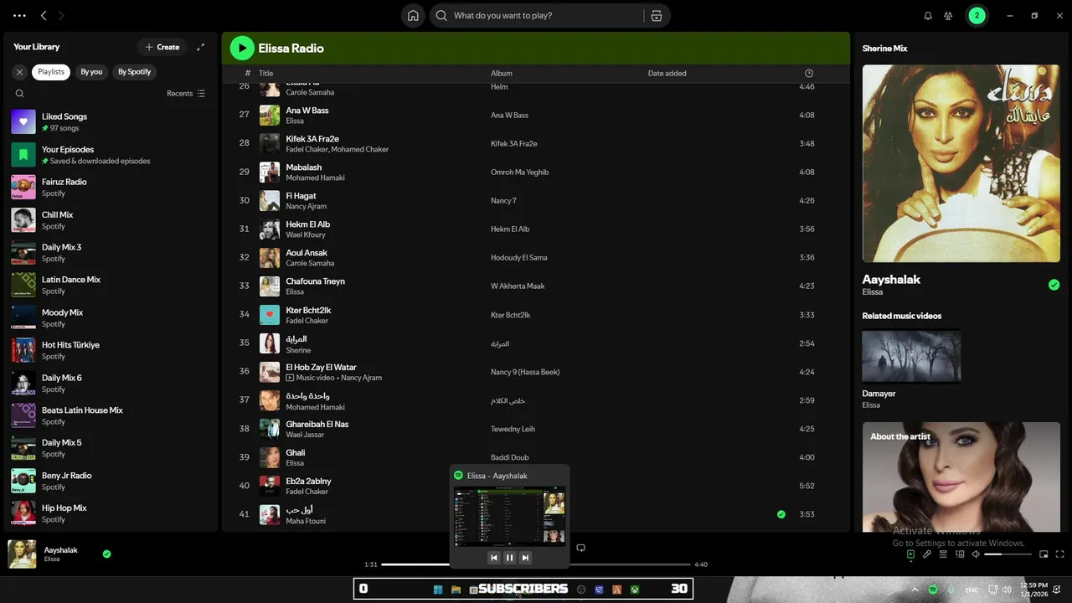Open Windows Start menu
The width and height of the screenshot is (1072, 603).
[438, 590]
